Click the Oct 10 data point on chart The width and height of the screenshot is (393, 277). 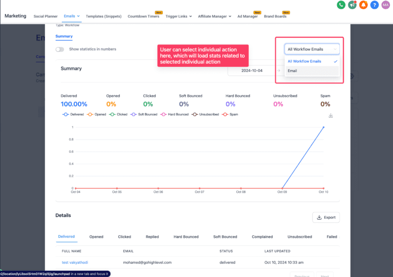(x=323, y=127)
